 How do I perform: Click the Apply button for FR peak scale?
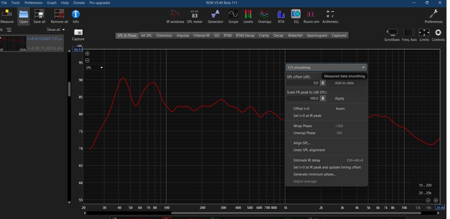click(340, 99)
